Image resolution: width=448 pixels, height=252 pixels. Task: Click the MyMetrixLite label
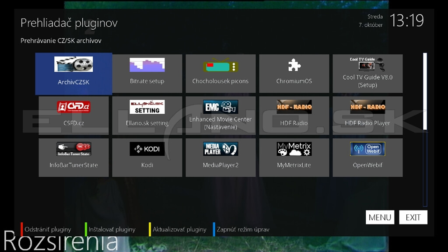point(294,165)
